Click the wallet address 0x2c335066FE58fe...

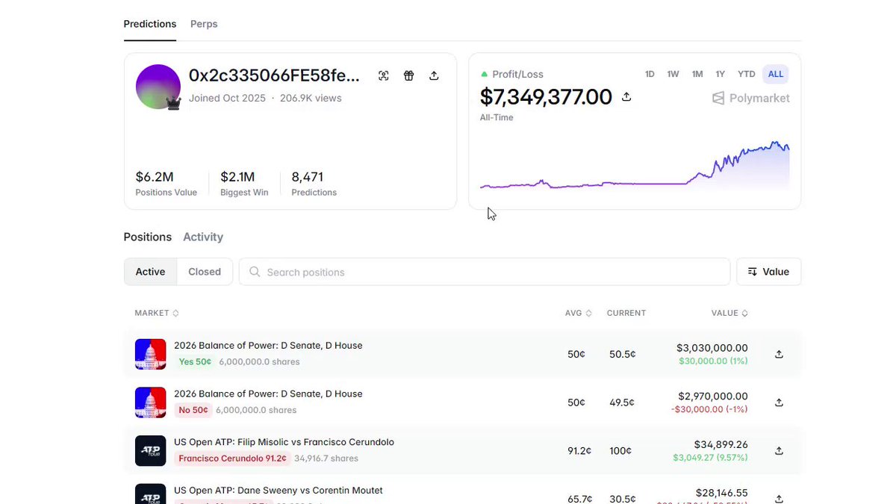(x=274, y=75)
